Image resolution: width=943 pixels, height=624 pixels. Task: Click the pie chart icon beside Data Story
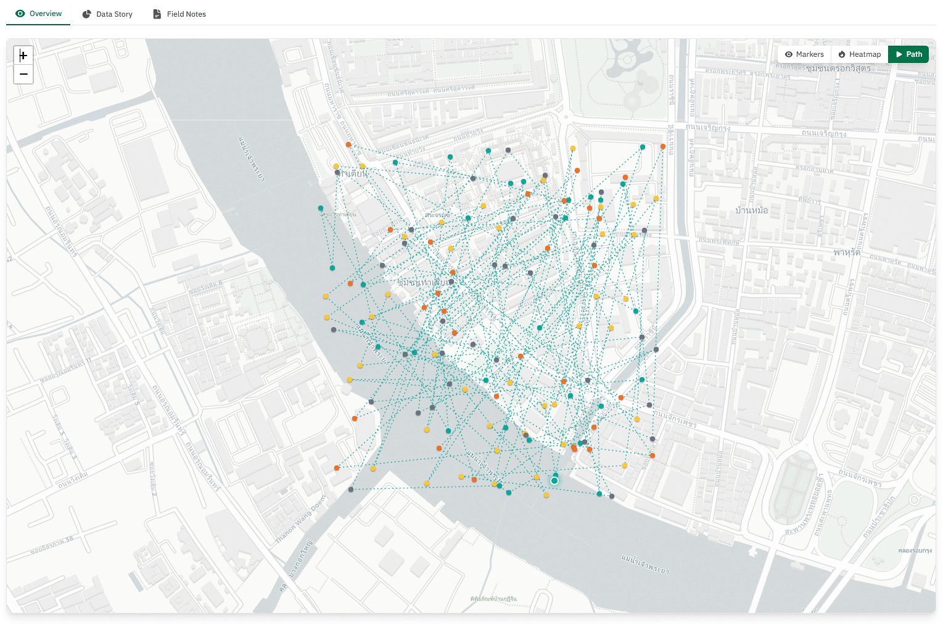[87, 14]
